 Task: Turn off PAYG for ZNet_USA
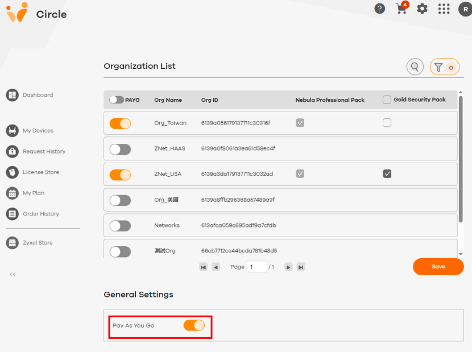(x=120, y=175)
